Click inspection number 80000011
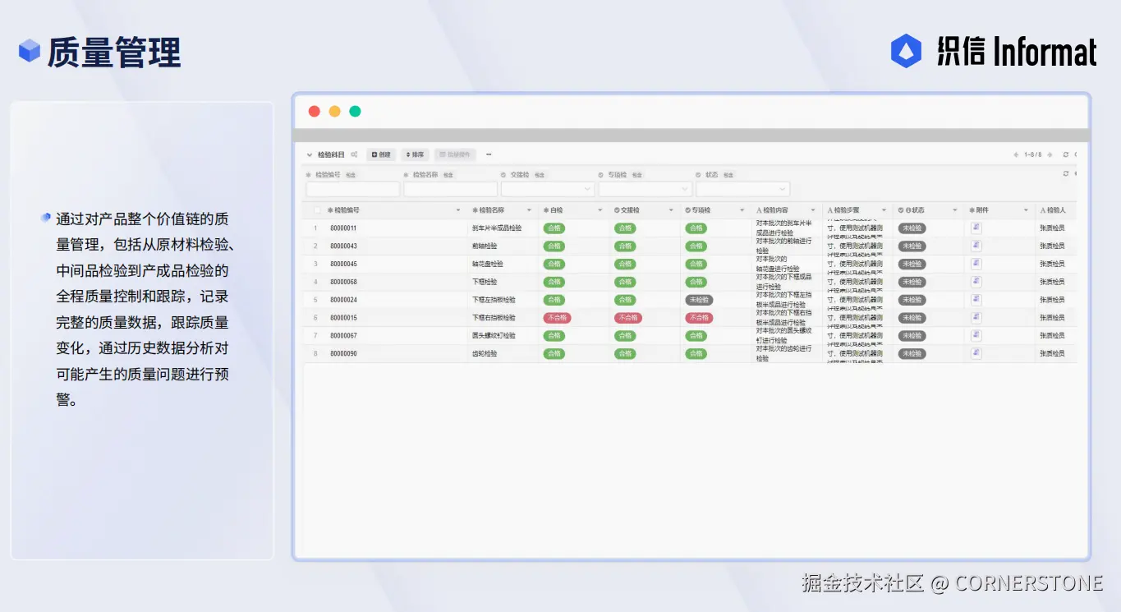The image size is (1121, 612). point(343,228)
